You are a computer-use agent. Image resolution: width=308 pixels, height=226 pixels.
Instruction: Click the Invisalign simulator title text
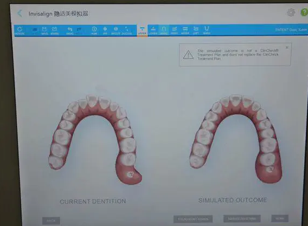[x=59, y=14]
